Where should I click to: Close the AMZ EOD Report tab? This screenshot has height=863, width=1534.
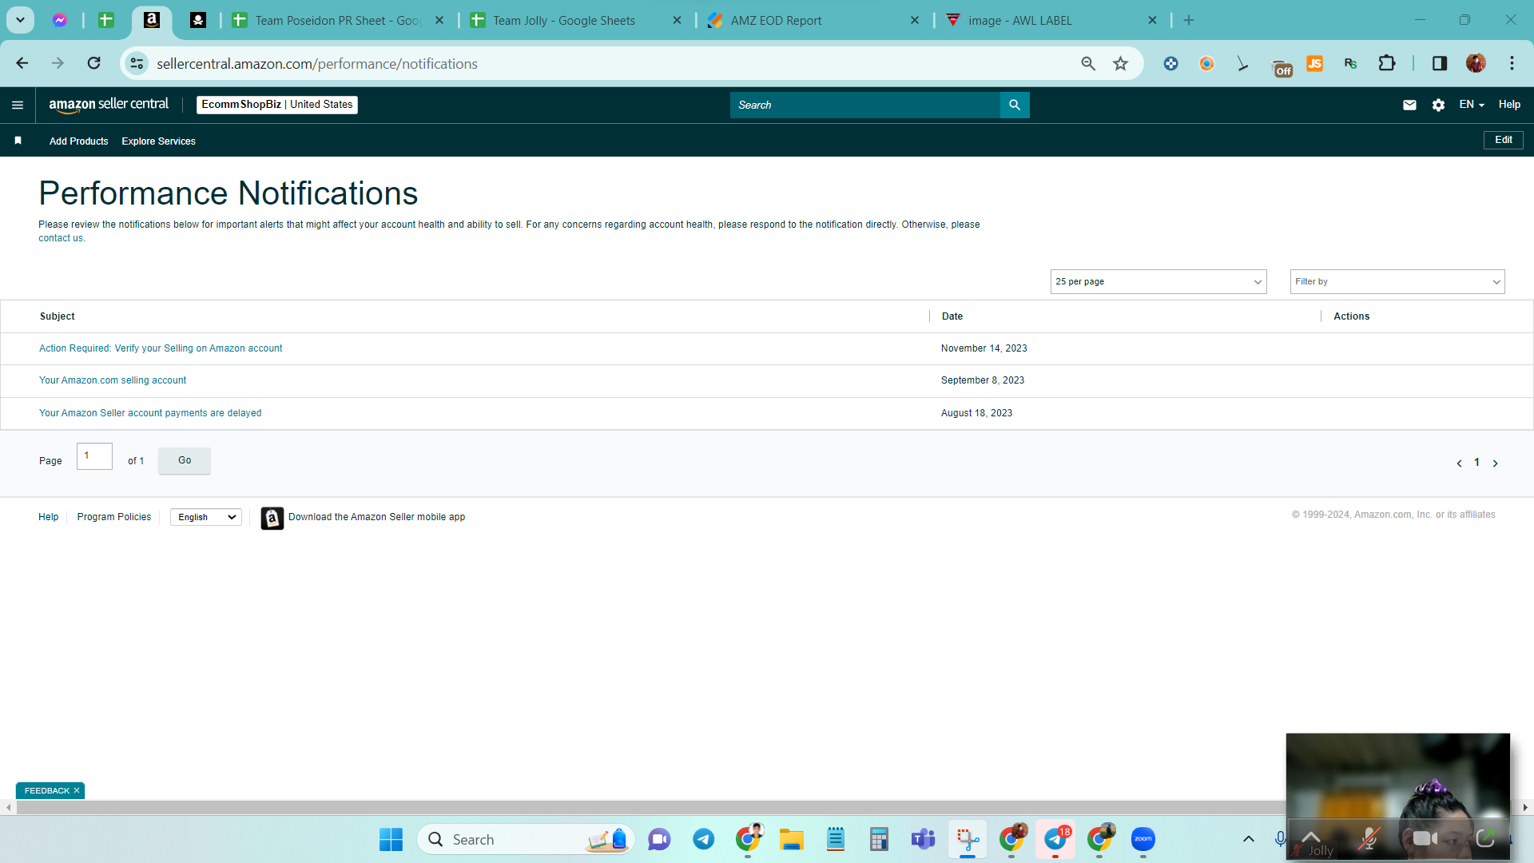coord(915,21)
